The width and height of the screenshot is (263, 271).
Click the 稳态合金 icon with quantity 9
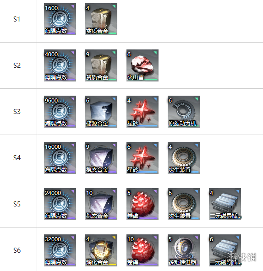pyautogui.click(x=101, y=158)
